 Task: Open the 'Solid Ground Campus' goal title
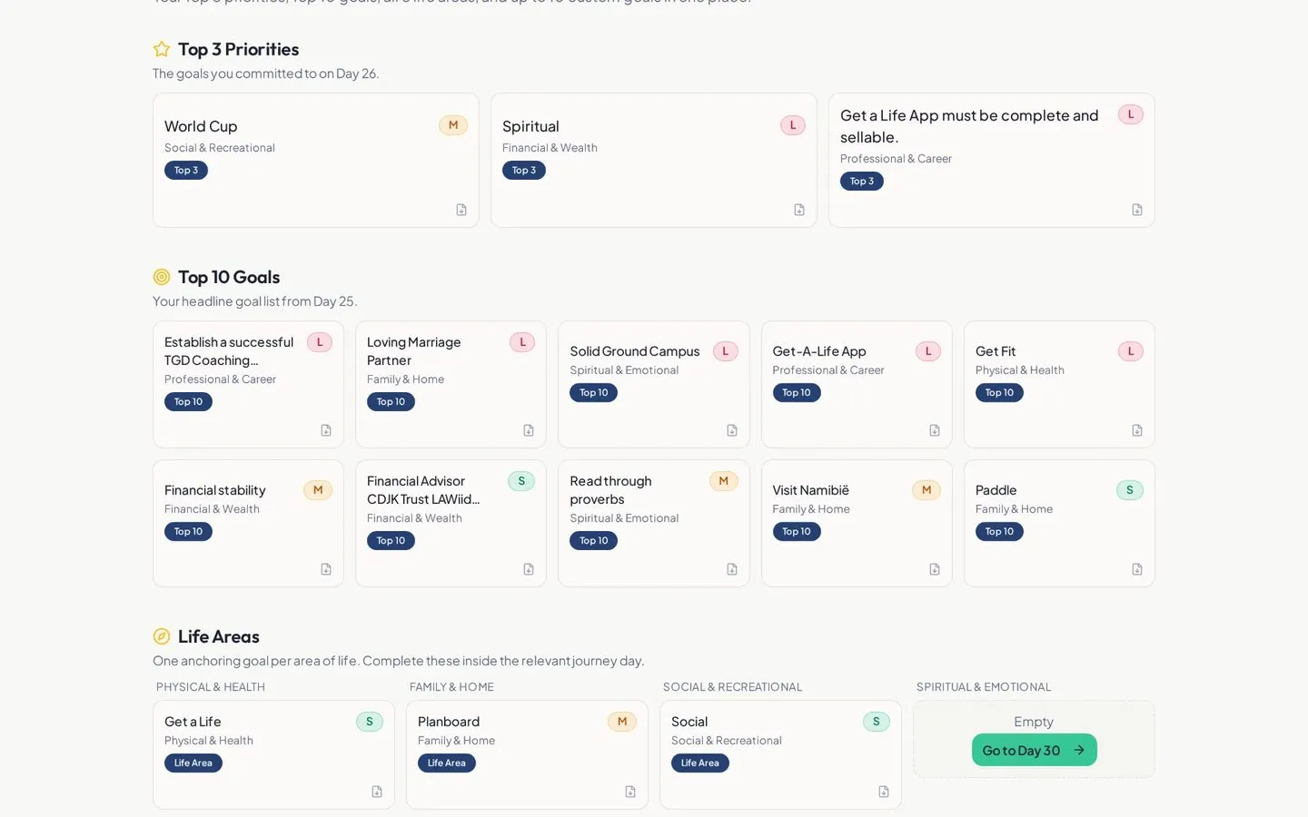point(635,351)
